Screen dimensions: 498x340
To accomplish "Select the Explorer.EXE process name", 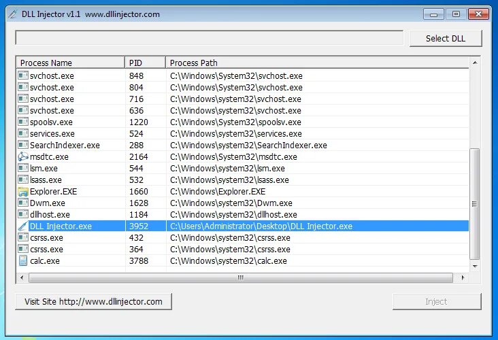I will pyautogui.click(x=53, y=192).
